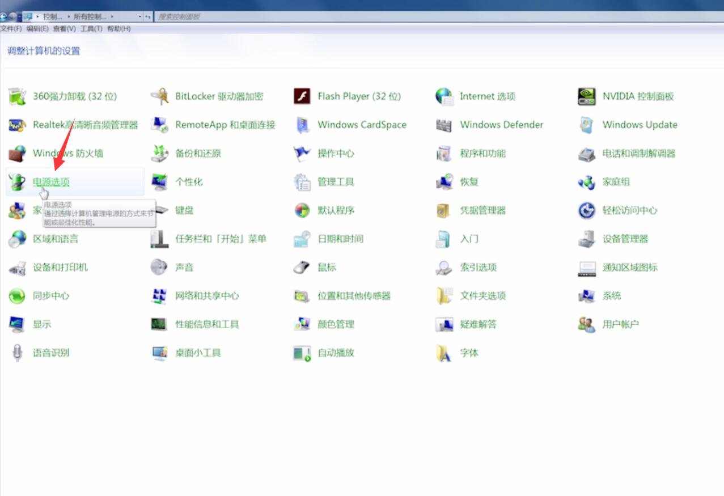This screenshot has height=496, width=724.
Task: Open the 工具(T) menu
Action: (x=91, y=28)
